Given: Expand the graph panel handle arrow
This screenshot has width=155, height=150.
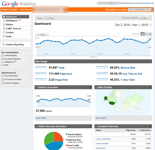Looking at the screenshot, I should [93, 57].
